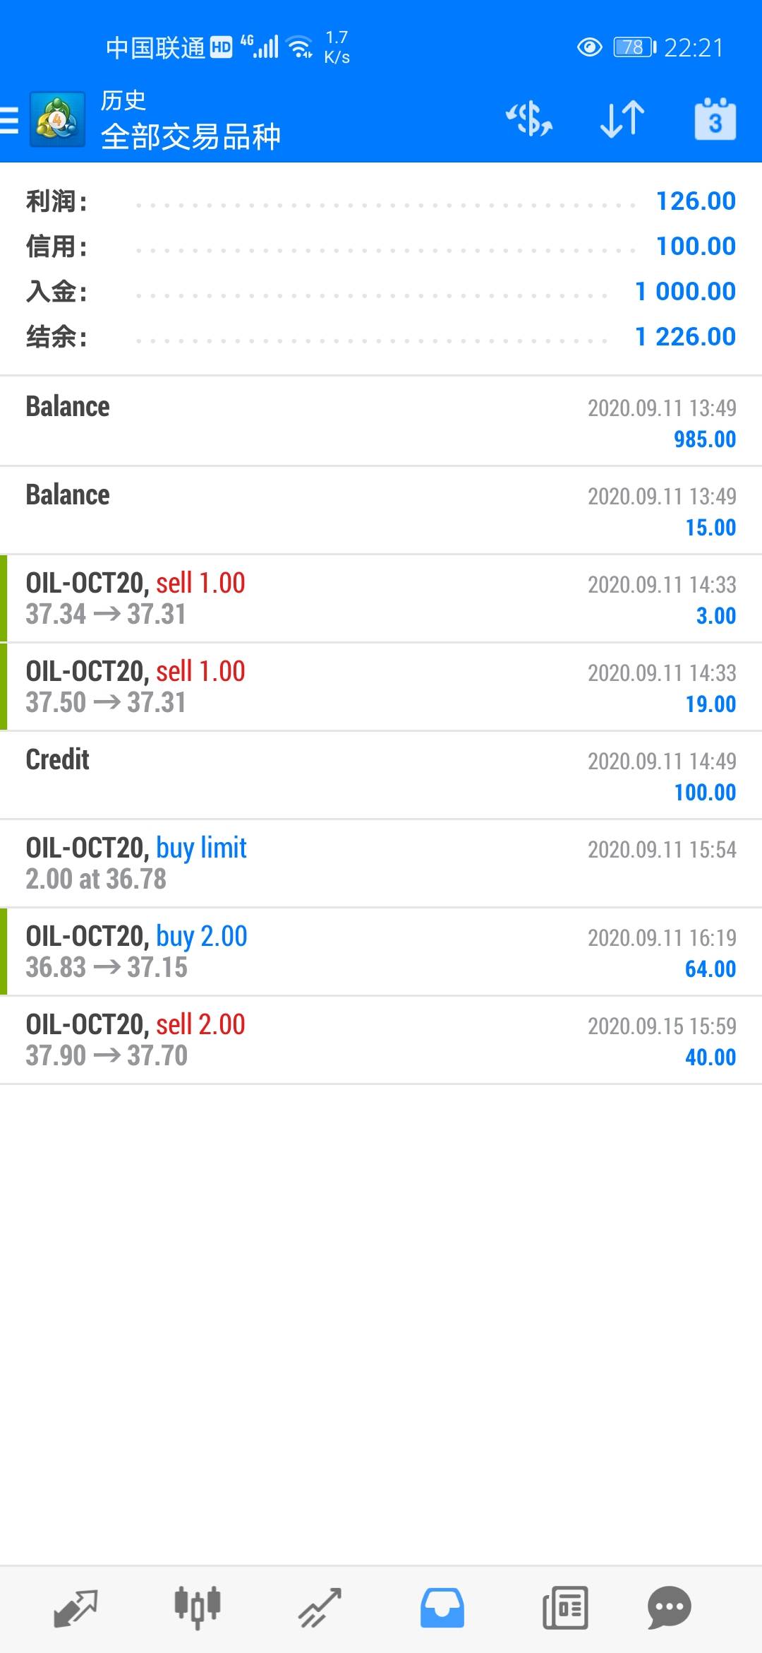This screenshot has height=1653, width=762.
Task: Open the chat messages tab
Action: [x=669, y=1608]
